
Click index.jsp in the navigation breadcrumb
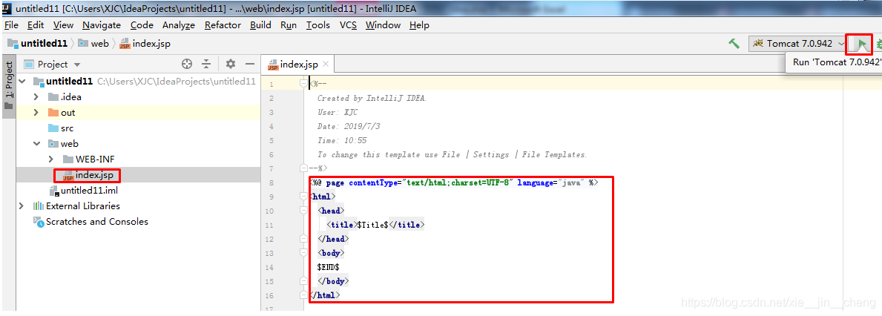pyautogui.click(x=145, y=43)
